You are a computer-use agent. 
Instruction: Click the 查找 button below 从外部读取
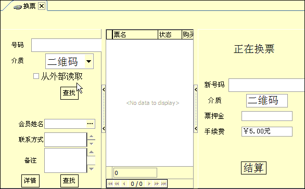pos(69,93)
